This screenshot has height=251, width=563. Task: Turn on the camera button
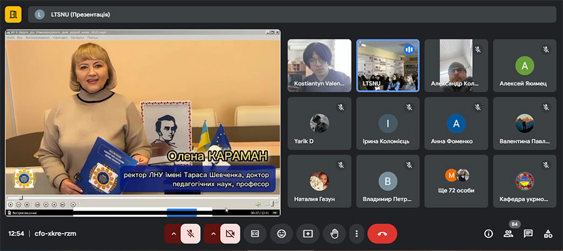tap(230, 234)
